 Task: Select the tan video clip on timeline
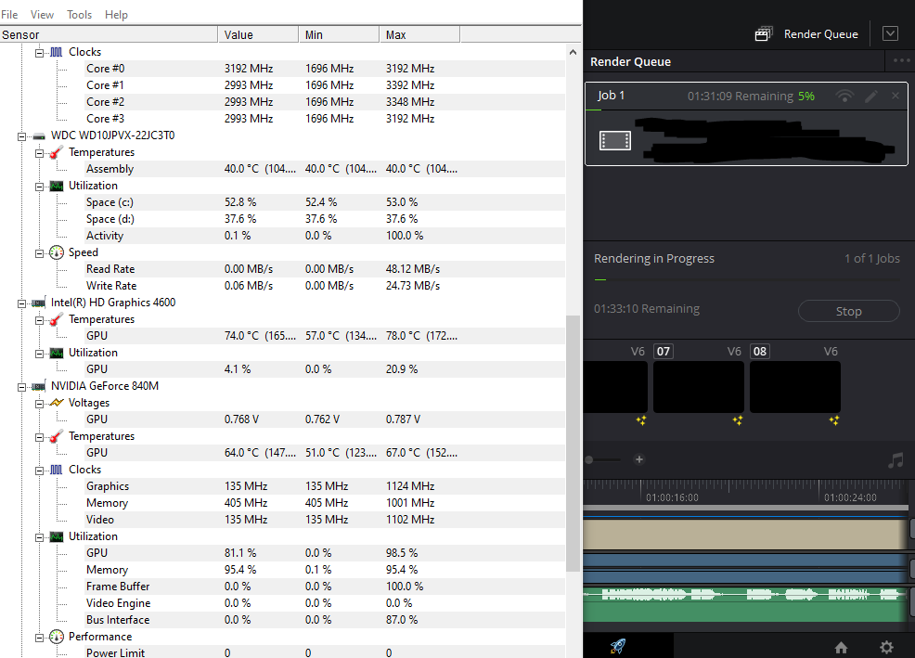pos(745,534)
